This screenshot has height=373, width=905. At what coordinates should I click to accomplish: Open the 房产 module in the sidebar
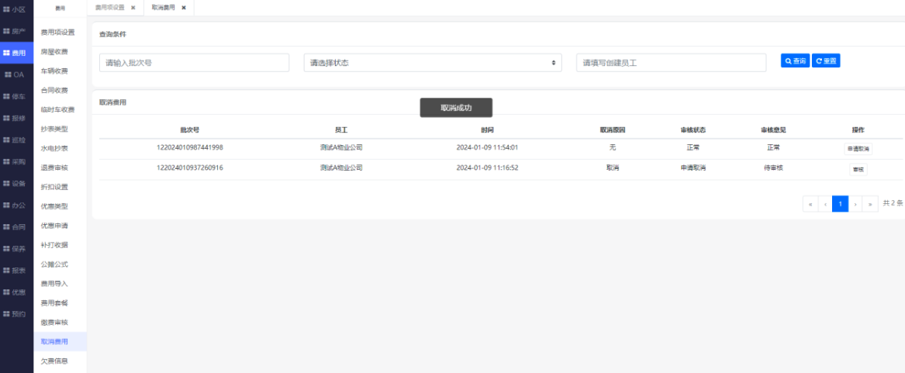16,31
